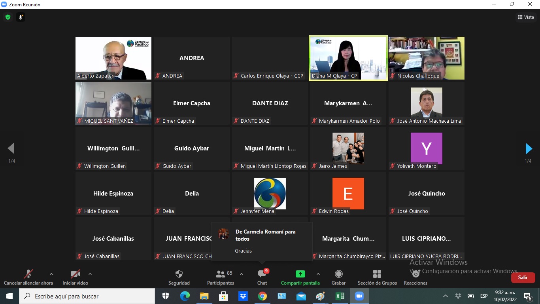This screenshot has width=540, height=304.
Task: Unmute with Cancelar silenciar ahora
Action: click(28, 277)
